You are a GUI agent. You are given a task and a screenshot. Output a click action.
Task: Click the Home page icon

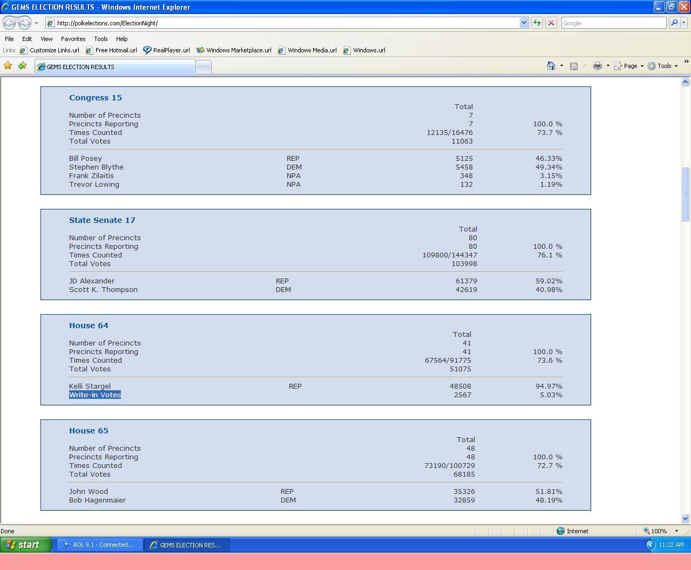coord(551,66)
